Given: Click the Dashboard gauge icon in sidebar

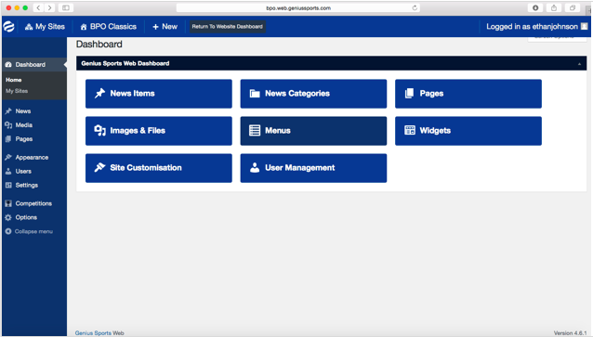Looking at the screenshot, I should coord(8,65).
